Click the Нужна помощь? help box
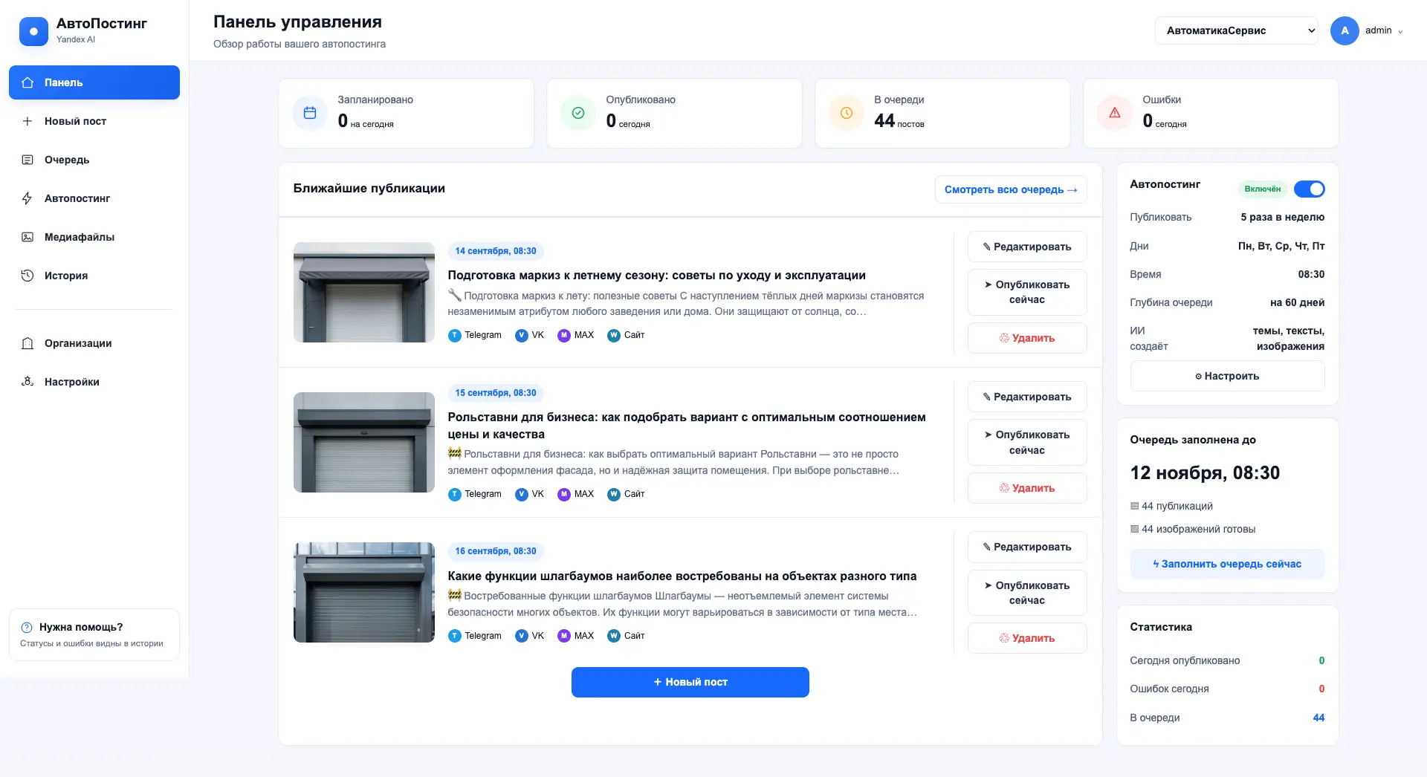Viewport: 1427px width, 777px height. click(94, 635)
